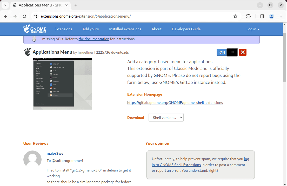The height and width of the screenshot is (186, 287).
Task: Open the browser extensions puzzle icon
Action: pyautogui.click(x=248, y=16)
